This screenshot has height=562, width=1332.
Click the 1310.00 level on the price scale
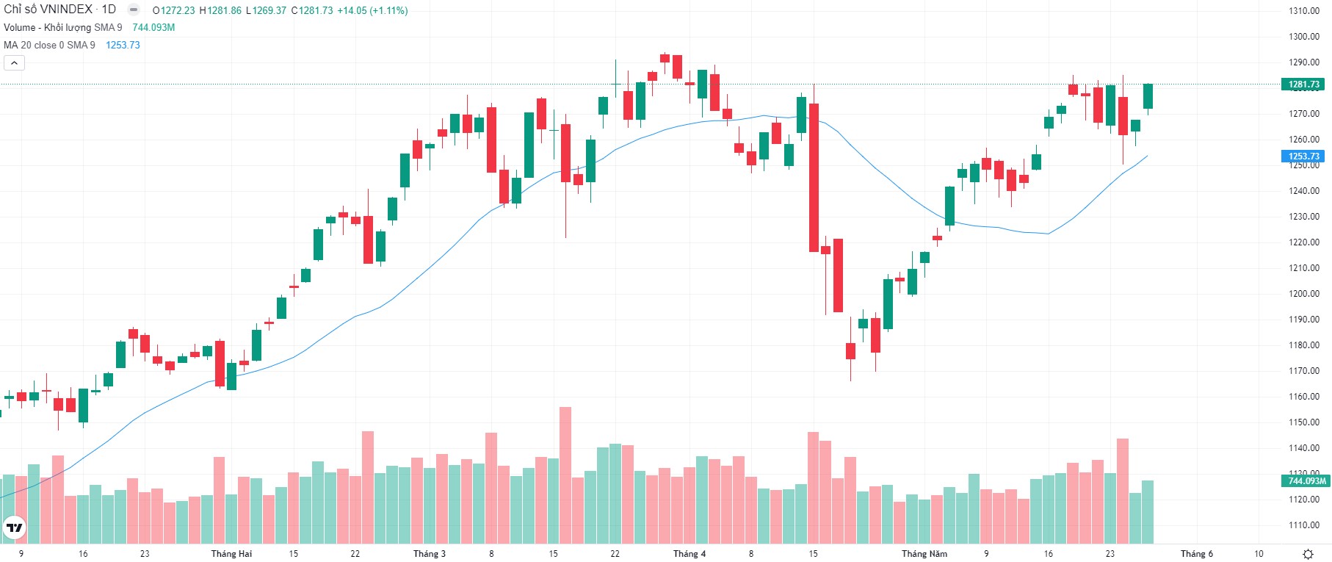point(1303,11)
